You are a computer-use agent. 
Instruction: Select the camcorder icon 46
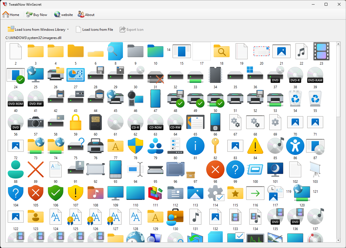135,99
